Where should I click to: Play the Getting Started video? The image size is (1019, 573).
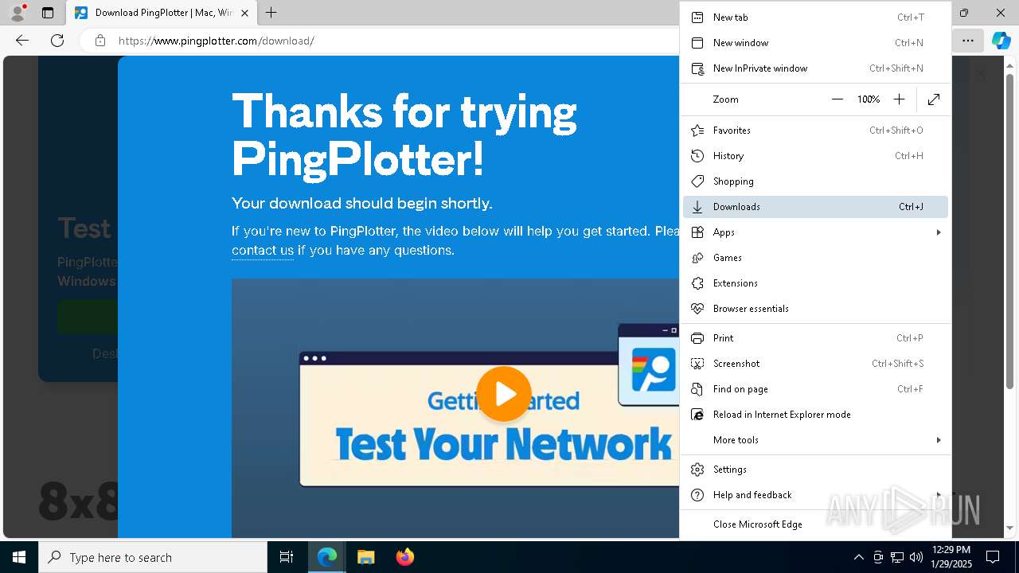[x=503, y=394]
